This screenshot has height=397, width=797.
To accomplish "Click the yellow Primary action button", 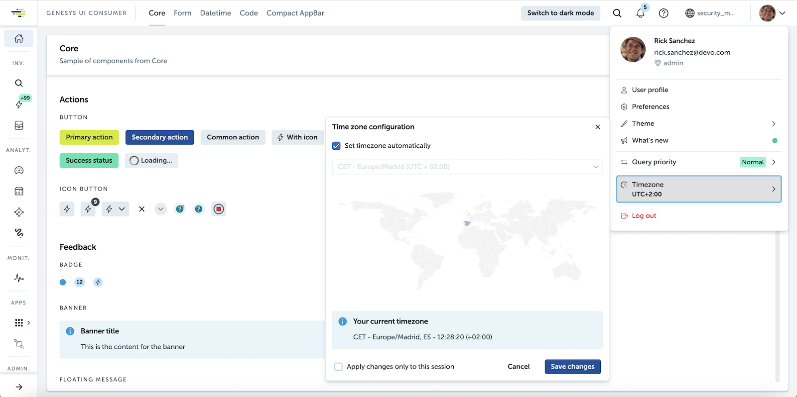I will pyautogui.click(x=89, y=137).
